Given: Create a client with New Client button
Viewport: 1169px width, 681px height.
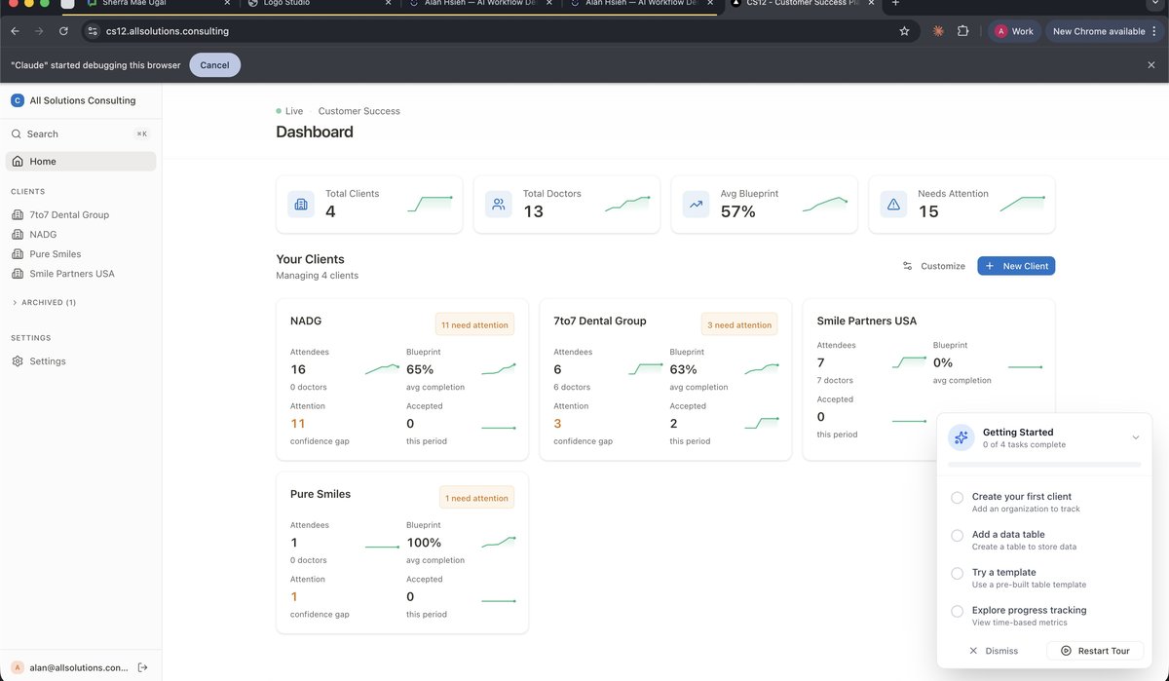Looking at the screenshot, I should (1016, 265).
